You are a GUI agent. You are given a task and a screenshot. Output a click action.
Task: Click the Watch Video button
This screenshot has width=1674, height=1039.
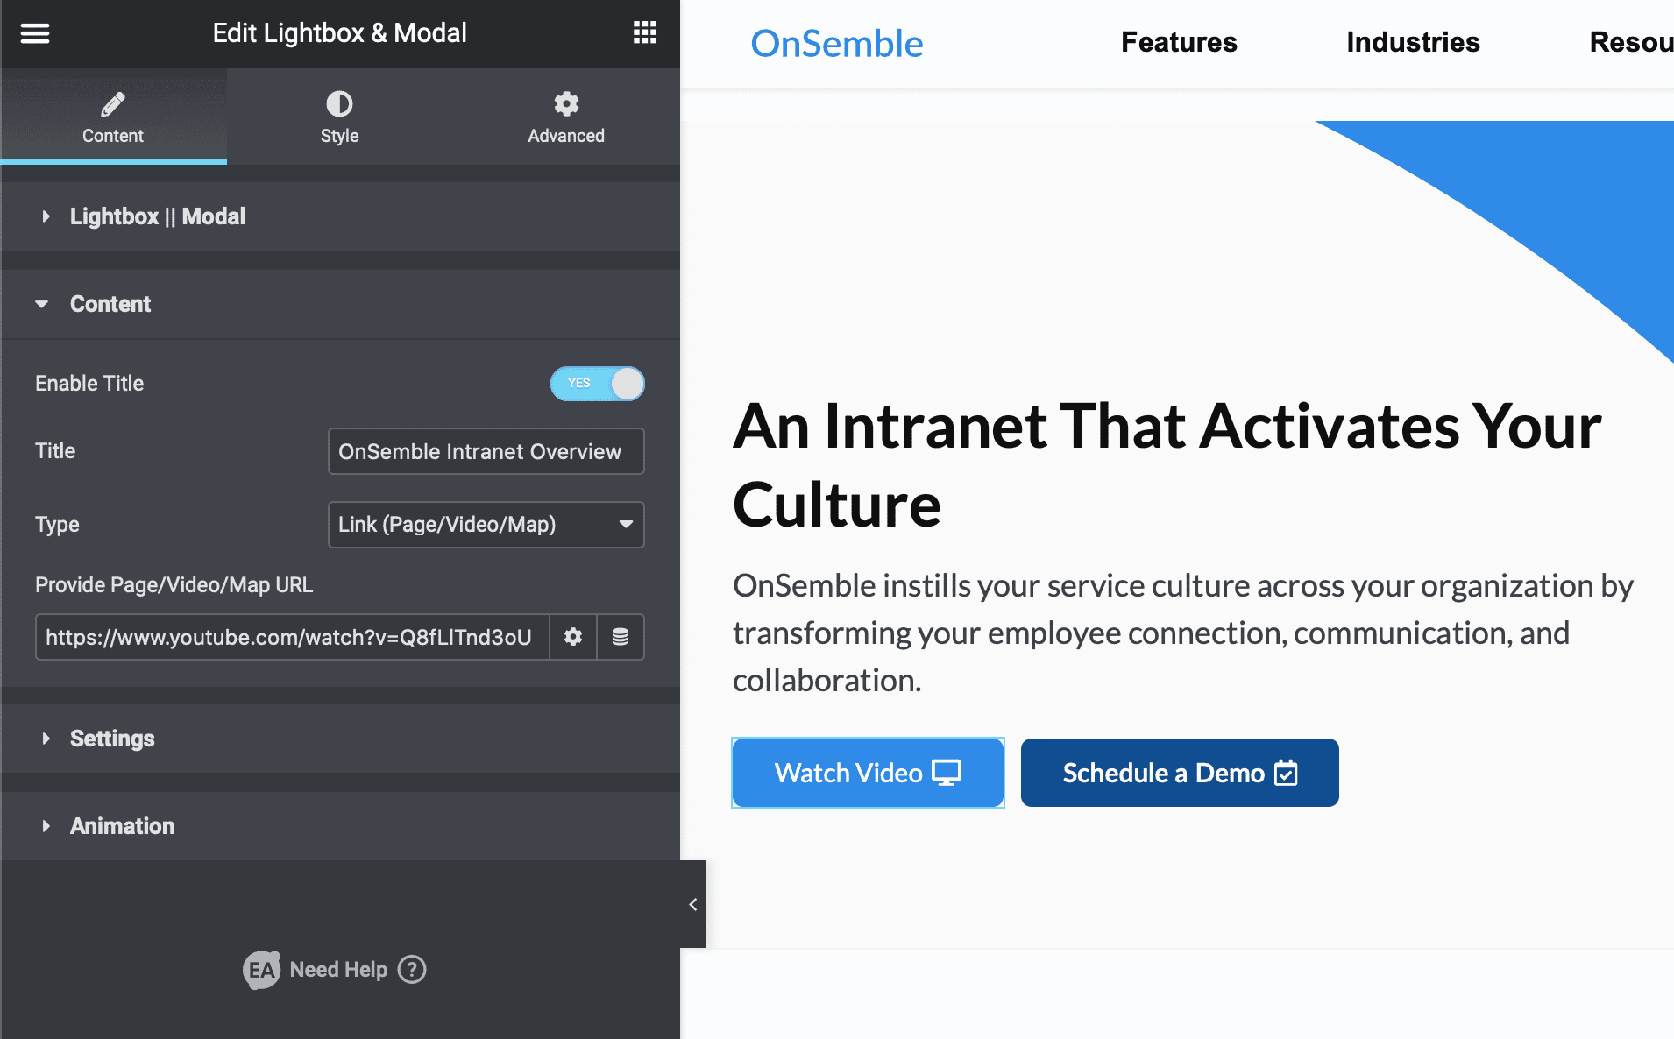point(867,773)
